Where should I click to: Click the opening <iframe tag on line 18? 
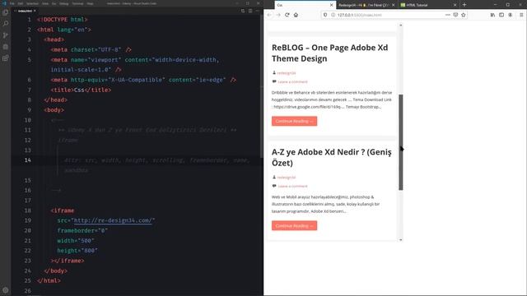tap(63, 210)
